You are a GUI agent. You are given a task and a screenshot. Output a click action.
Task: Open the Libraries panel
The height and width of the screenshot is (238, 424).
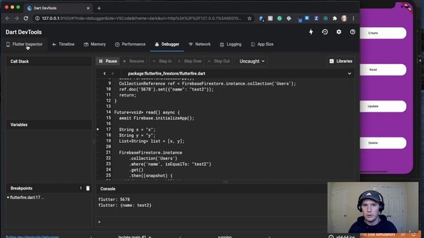coord(341,61)
